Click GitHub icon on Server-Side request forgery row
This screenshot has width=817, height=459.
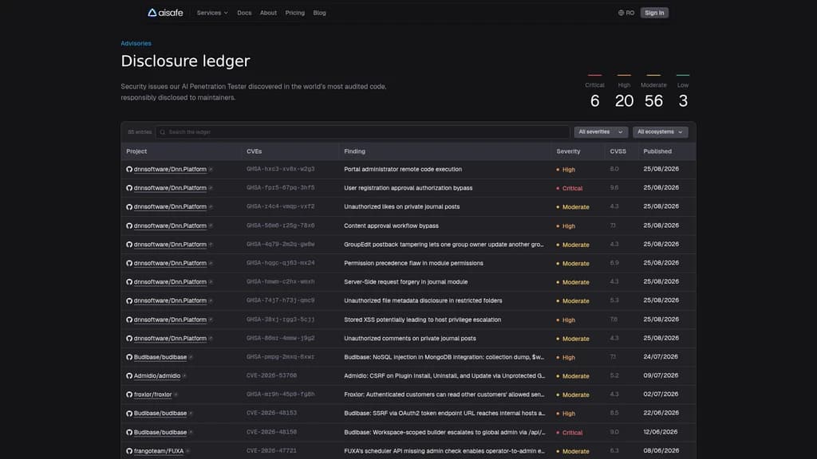point(129,282)
